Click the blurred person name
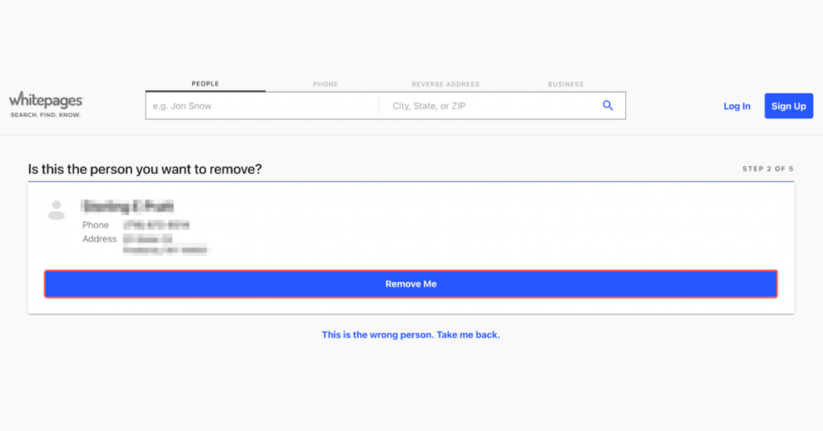 click(128, 207)
